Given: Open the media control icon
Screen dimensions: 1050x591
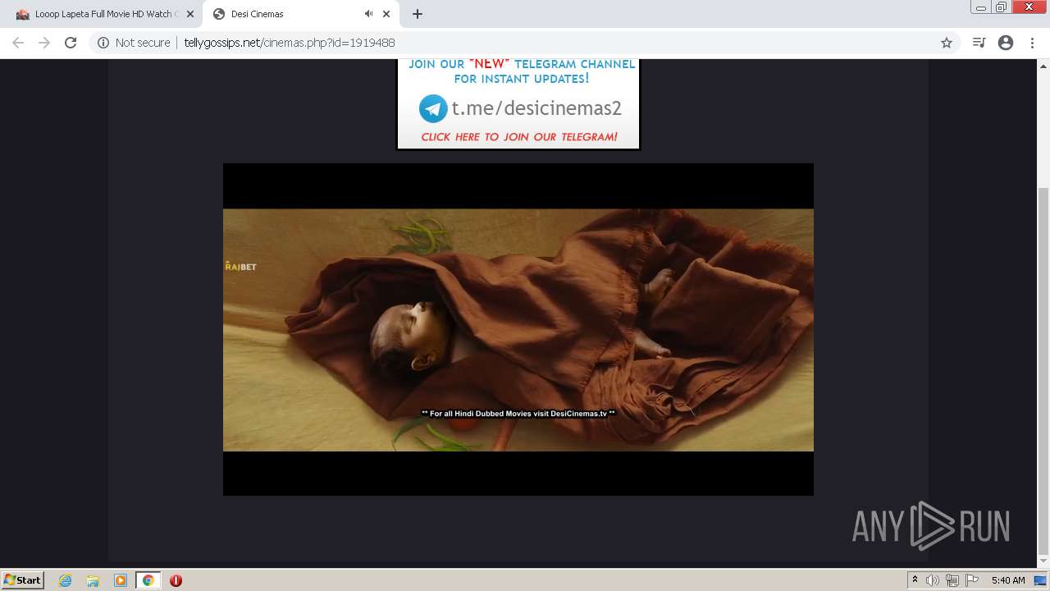Looking at the screenshot, I should (x=979, y=43).
